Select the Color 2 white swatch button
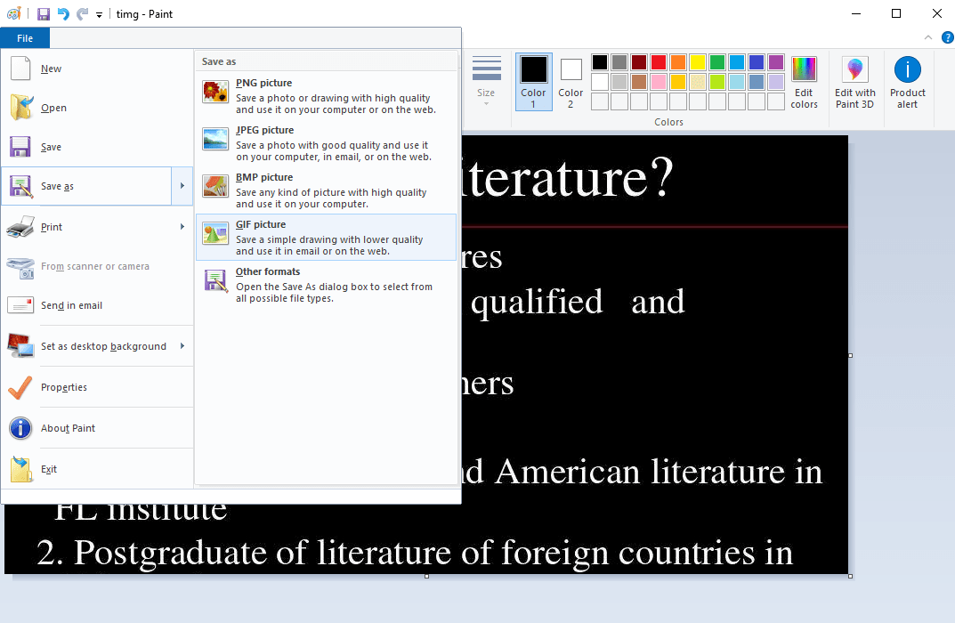This screenshot has width=955, height=623. click(x=571, y=82)
